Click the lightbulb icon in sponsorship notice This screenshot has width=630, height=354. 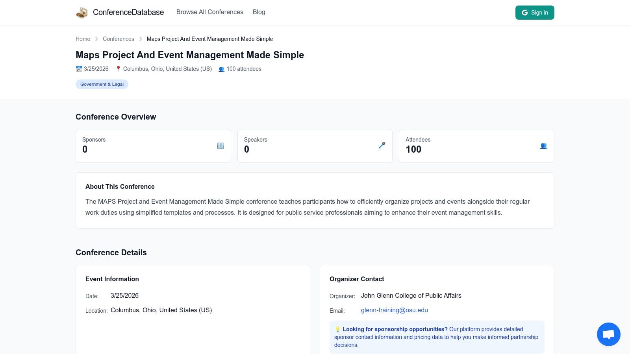coord(337,329)
